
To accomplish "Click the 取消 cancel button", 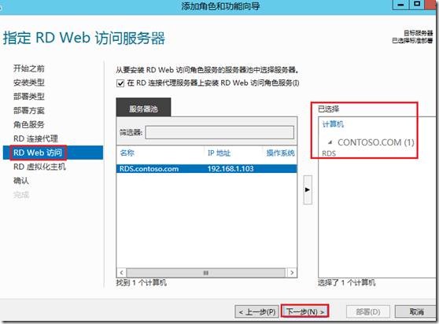I will tap(416, 311).
